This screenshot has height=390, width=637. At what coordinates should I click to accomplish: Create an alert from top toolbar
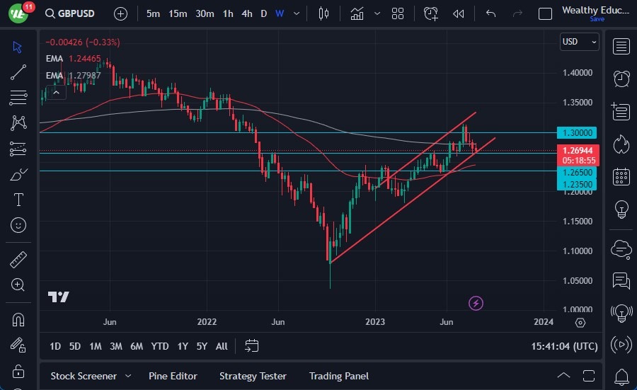coord(430,13)
